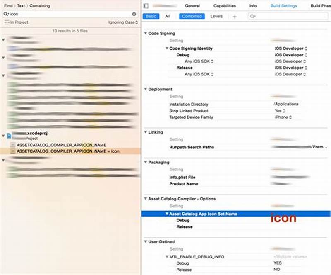Image resolution: width=331 pixels, height=275 pixels.
Task: Open the Capabilities tab
Action: pyautogui.click(x=225, y=6)
